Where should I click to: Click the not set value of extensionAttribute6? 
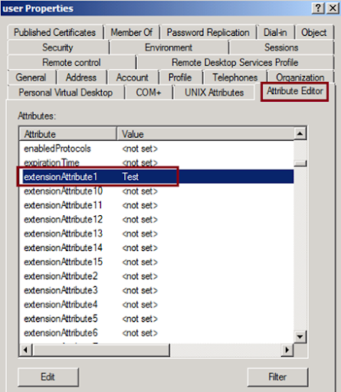coord(140,333)
